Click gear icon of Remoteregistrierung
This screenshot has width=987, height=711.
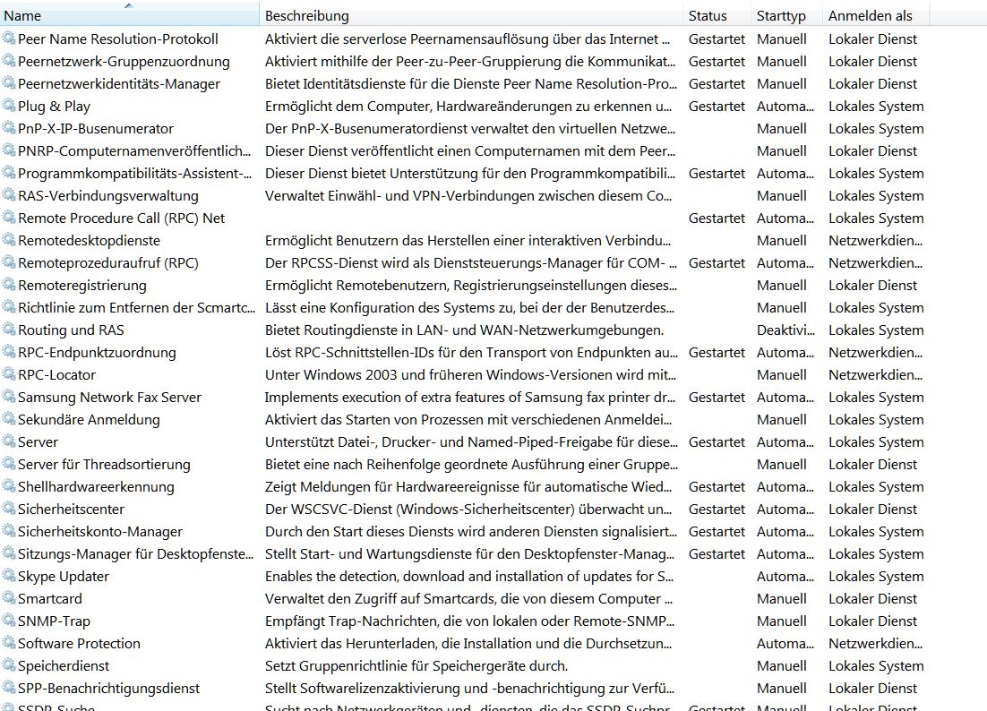coord(9,285)
